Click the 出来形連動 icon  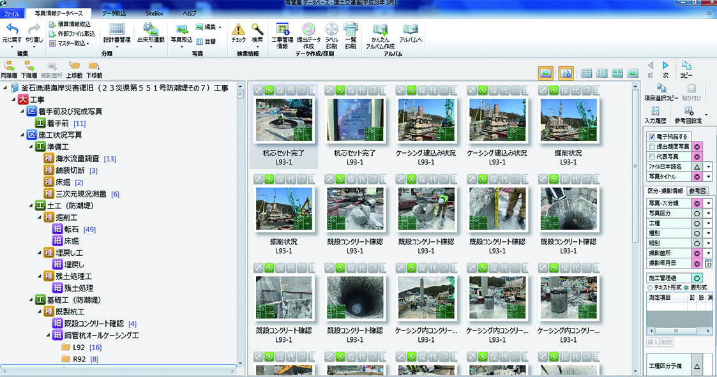(151, 29)
